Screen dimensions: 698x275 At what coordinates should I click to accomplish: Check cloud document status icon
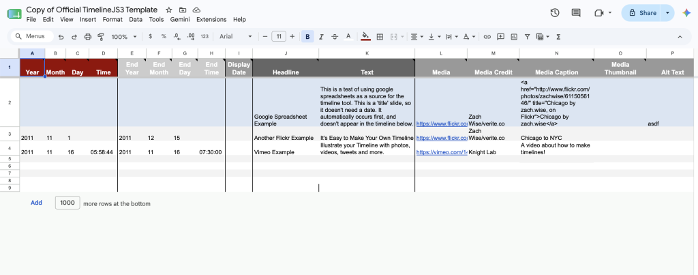pos(196,10)
